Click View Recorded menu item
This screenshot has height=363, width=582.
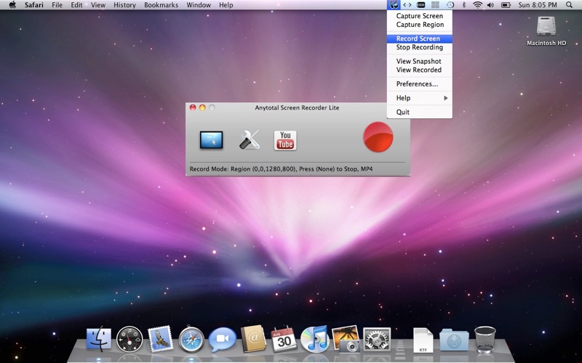coord(418,70)
